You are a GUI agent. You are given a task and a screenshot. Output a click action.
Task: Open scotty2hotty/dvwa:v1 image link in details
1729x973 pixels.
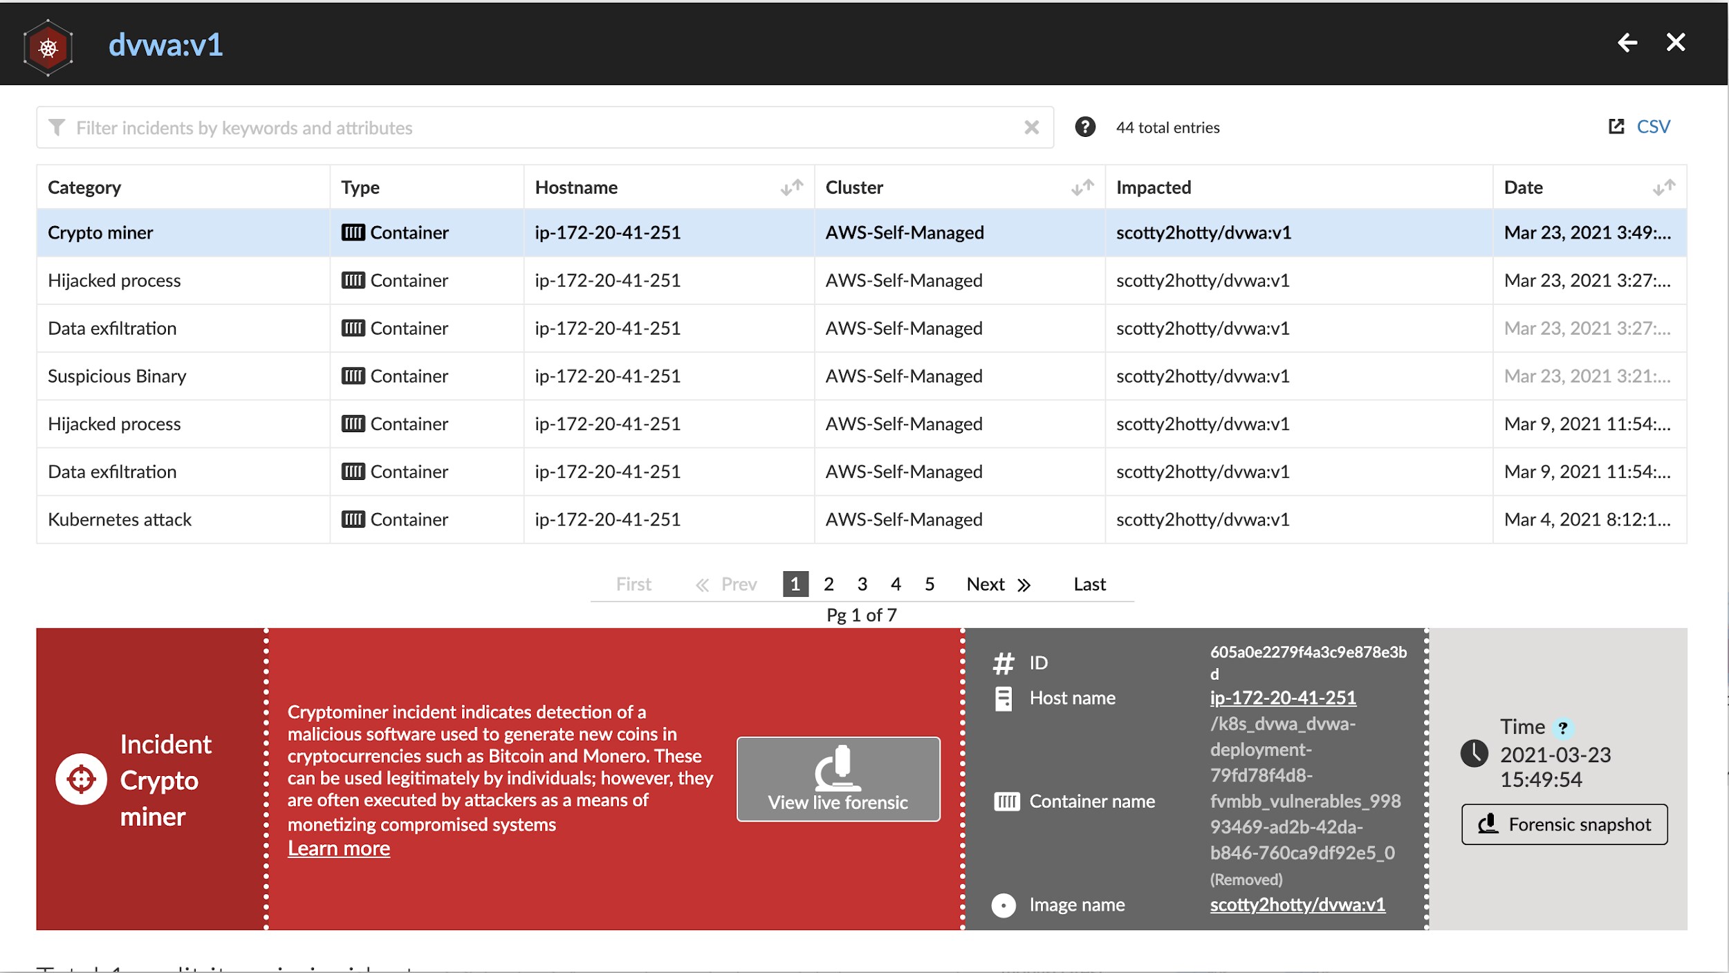(1297, 905)
